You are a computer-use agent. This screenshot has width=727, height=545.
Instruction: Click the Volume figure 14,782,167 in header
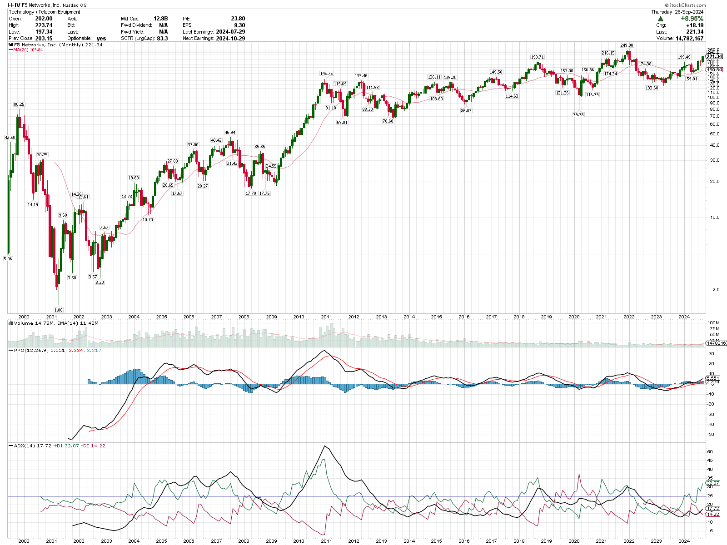click(690, 39)
